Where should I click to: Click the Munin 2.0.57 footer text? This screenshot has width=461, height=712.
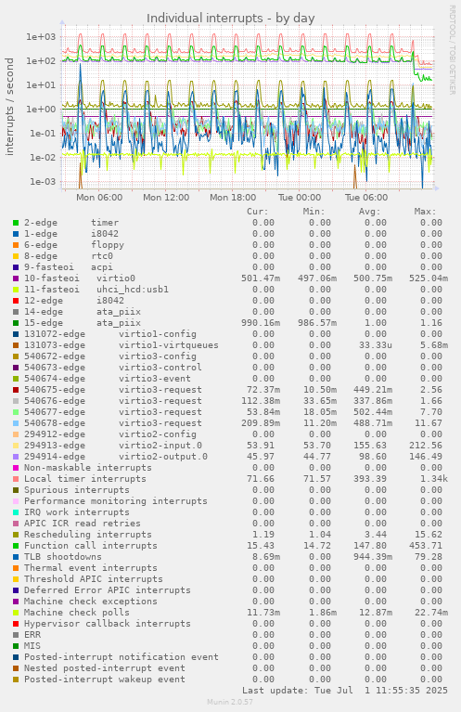click(x=230, y=702)
